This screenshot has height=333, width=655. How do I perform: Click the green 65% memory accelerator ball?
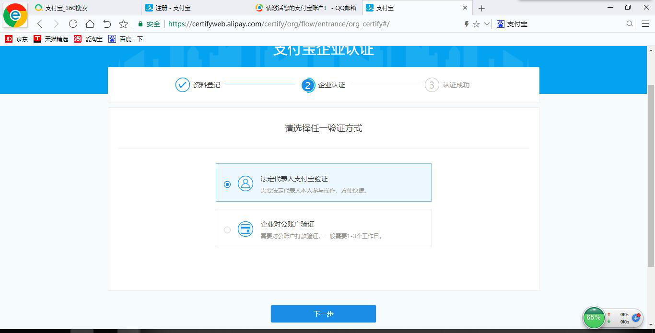coord(594,318)
